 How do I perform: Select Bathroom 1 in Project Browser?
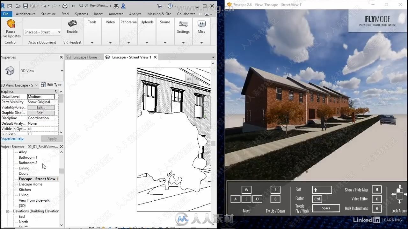(x=28, y=157)
